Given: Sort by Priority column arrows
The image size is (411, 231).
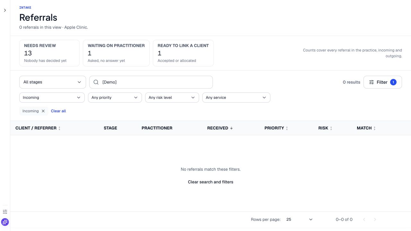Looking at the screenshot, I should click(287, 128).
